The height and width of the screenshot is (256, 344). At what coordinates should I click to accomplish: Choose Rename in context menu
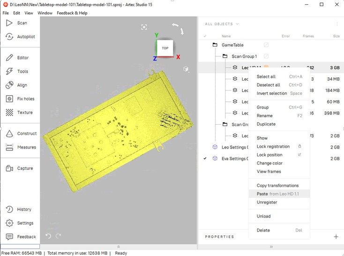pos(279,116)
